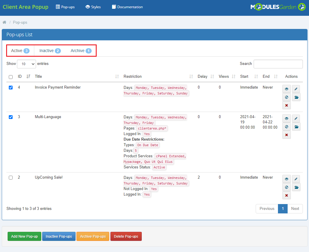
Task: Sort table by End column arrows
Action: [276, 76]
